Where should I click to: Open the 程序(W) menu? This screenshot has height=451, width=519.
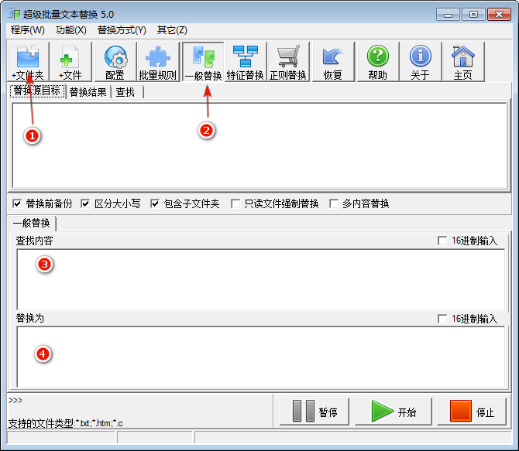(28, 30)
